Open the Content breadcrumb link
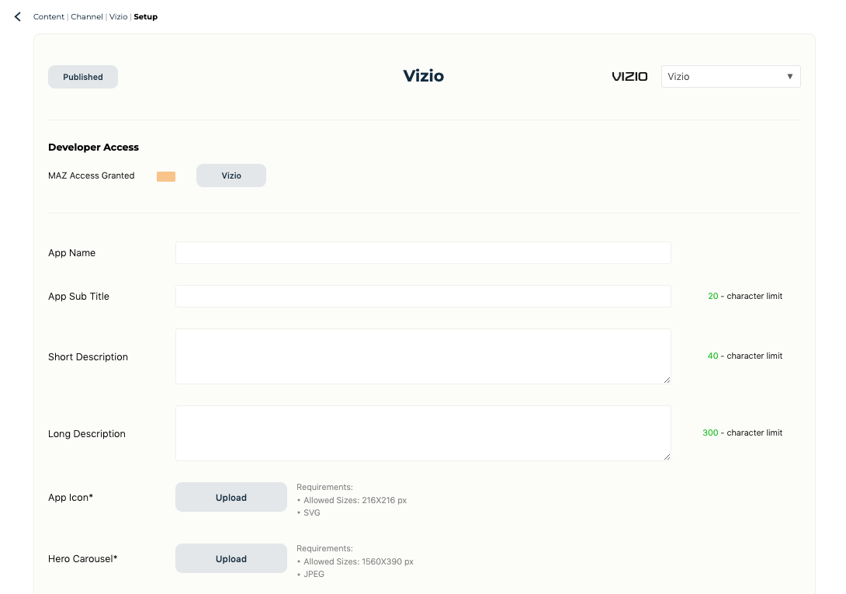Screen dimensions: 846x594 click(49, 17)
